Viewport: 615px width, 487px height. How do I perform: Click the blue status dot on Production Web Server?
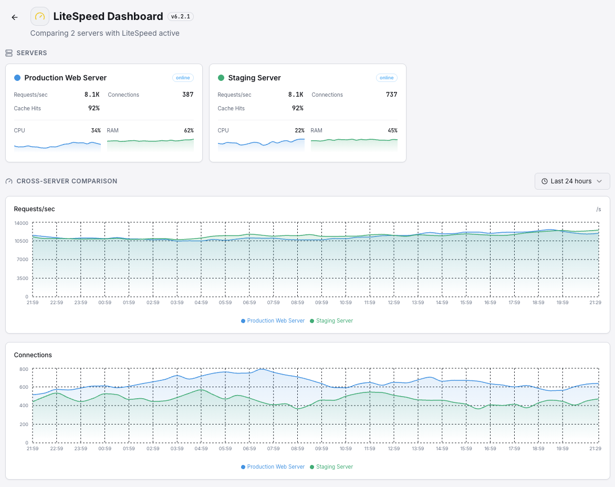(x=16, y=78)
